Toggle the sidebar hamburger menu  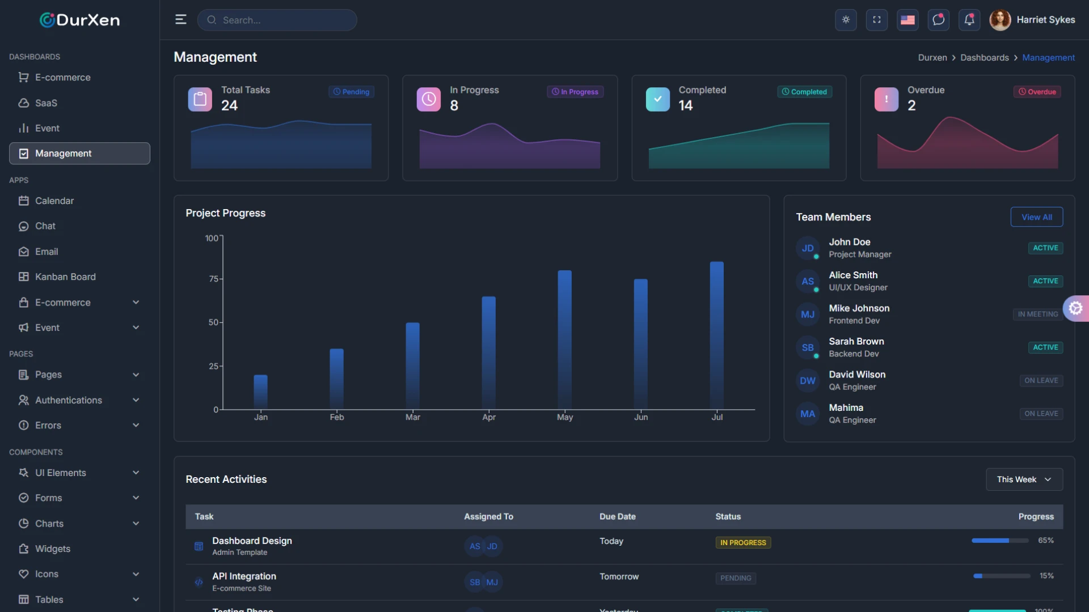[x=180, y=20]
